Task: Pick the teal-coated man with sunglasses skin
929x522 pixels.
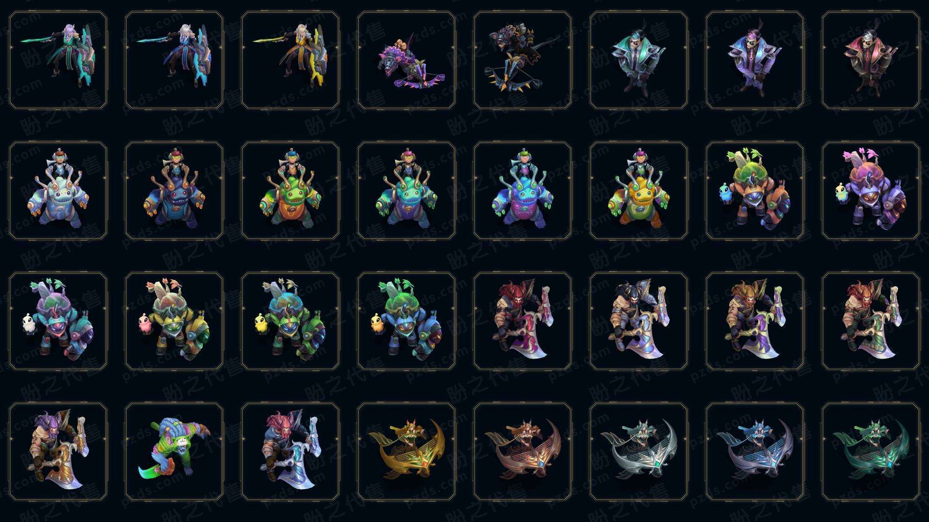Action: tap(639, 60)
